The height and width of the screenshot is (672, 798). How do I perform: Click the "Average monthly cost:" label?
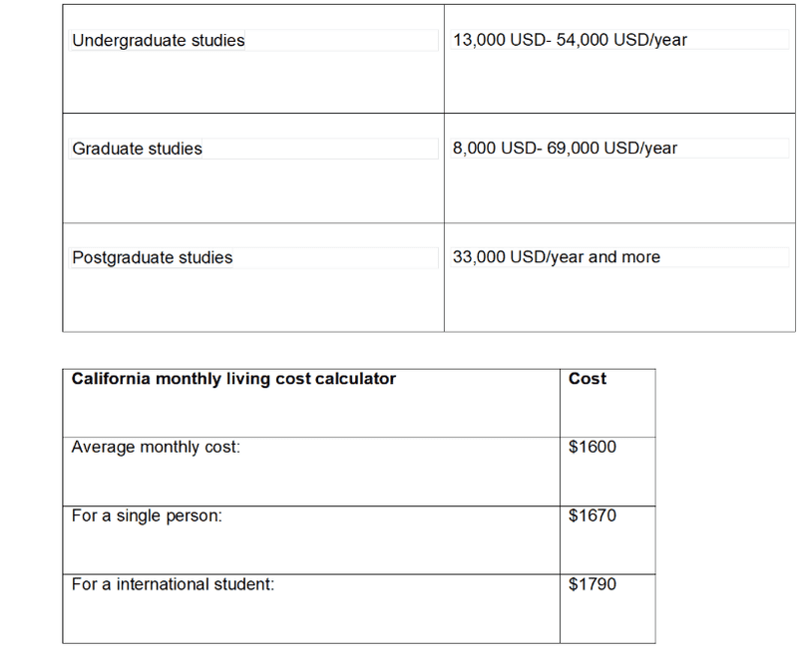point(156,448)
